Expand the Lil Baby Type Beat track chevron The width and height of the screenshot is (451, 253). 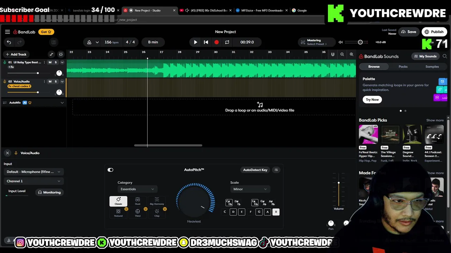click(62, 62)
